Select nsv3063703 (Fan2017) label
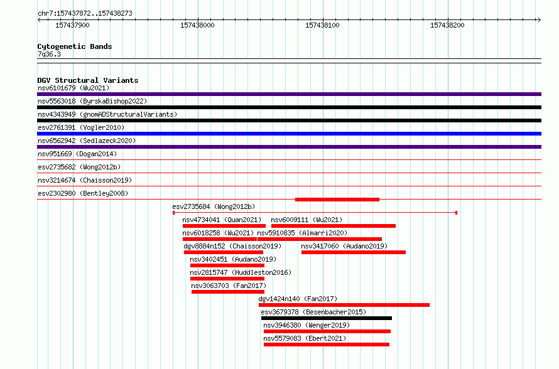The height and width of the screenshot is (369, 559). coord(229,286)
